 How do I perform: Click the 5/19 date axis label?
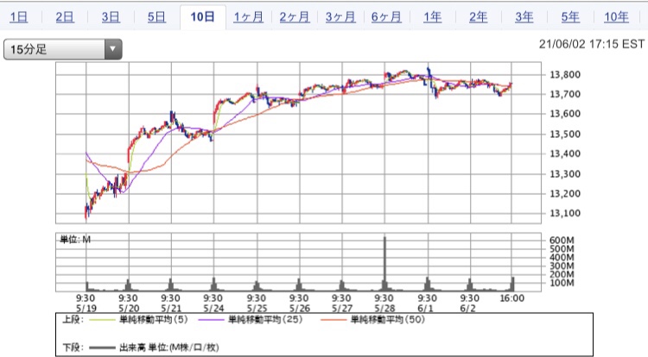pyautogui.click(x=86, y=309)
